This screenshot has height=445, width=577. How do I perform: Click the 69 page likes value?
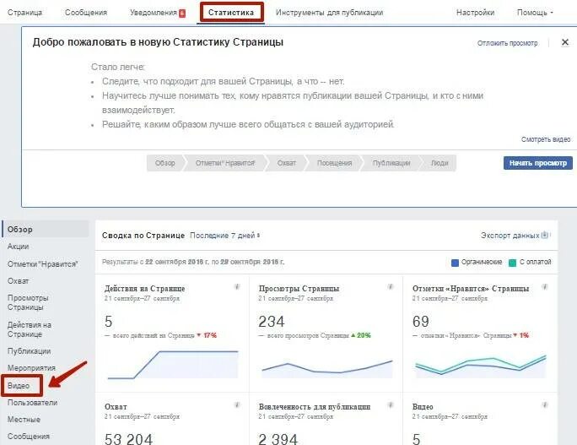coord(421,322)
